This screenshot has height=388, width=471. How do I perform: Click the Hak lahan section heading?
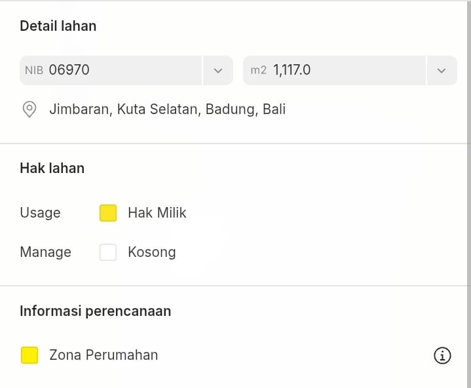52,168
